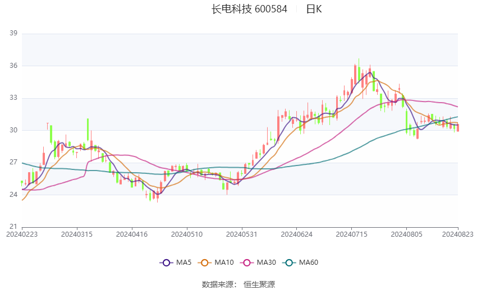
Task: Click the x-axis date 20240823
Action: click(458, 234)
